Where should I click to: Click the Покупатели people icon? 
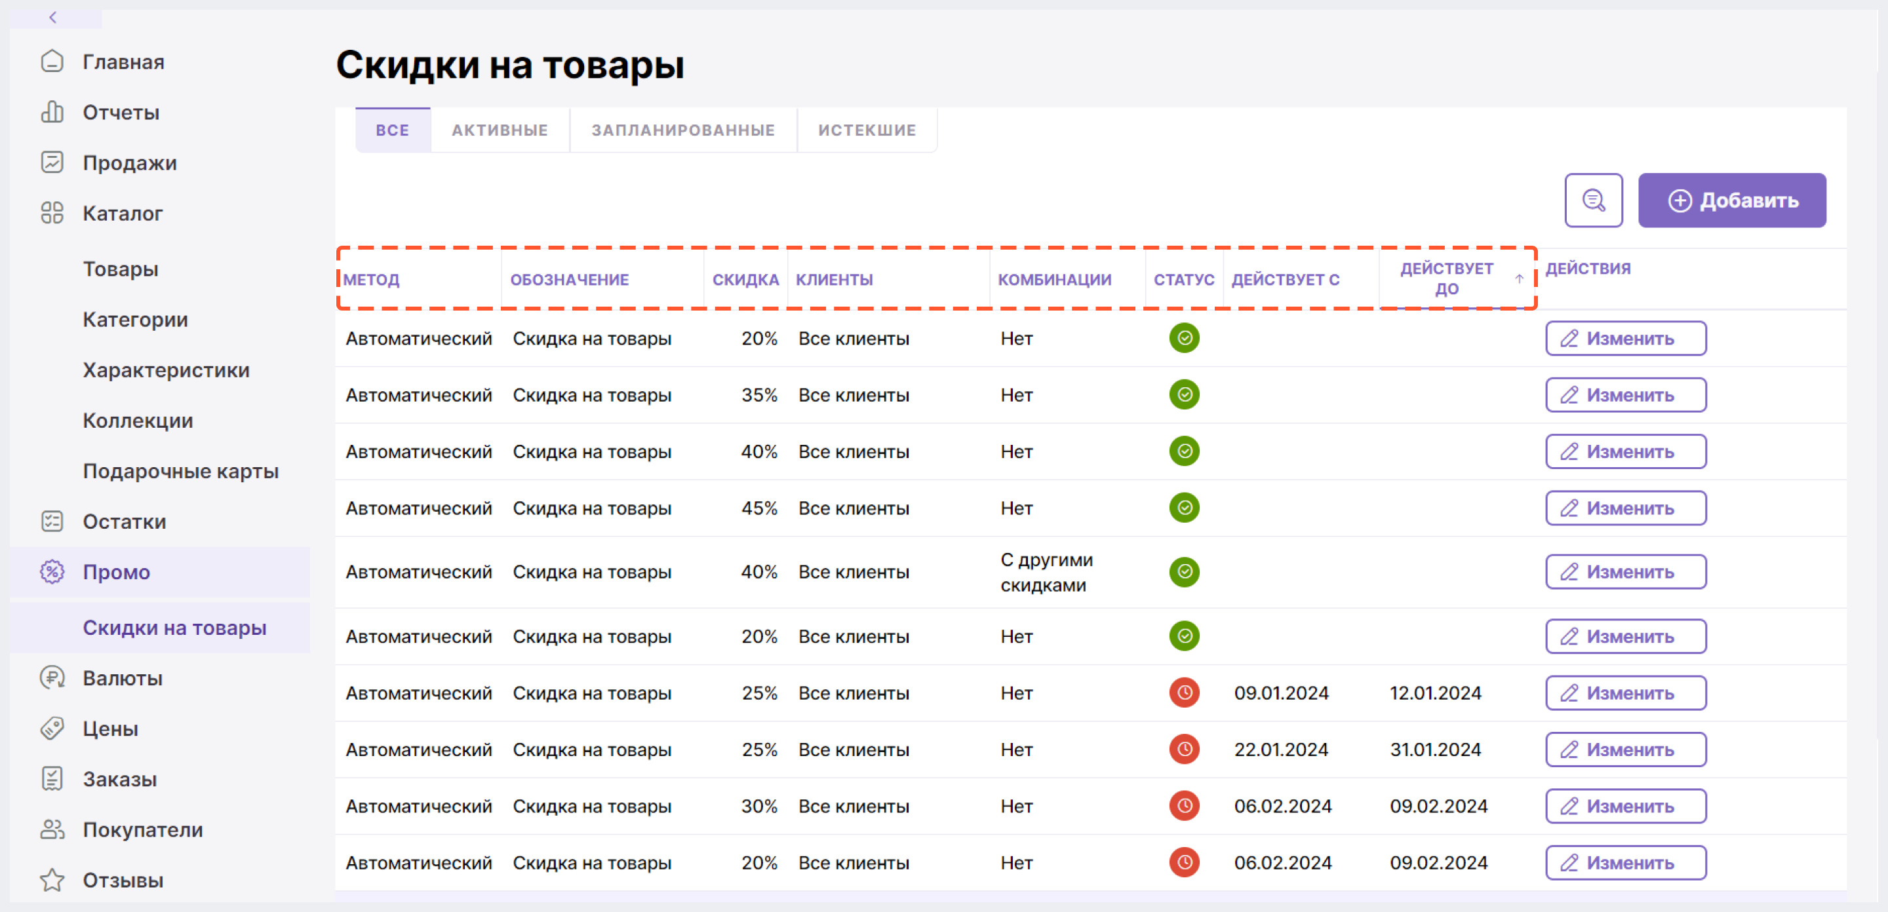(52, 830)
